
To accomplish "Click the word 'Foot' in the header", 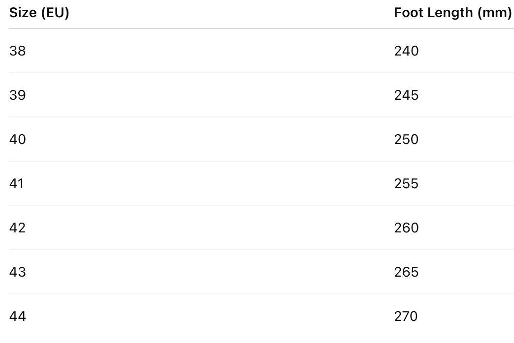I will coord(408,13).
